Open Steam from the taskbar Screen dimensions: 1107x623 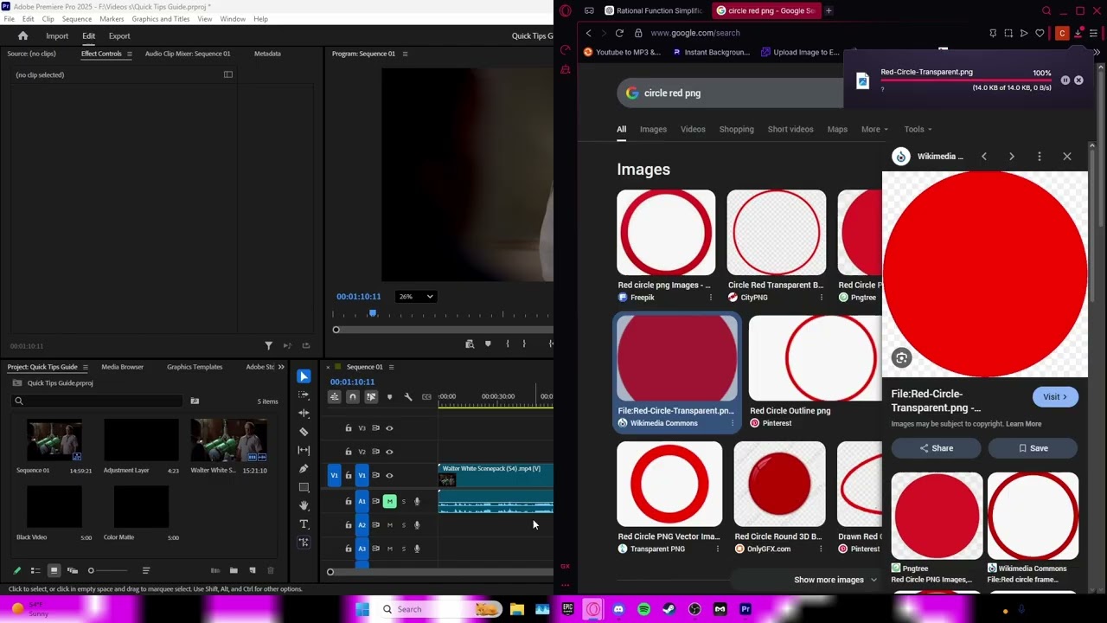(669, 609)
